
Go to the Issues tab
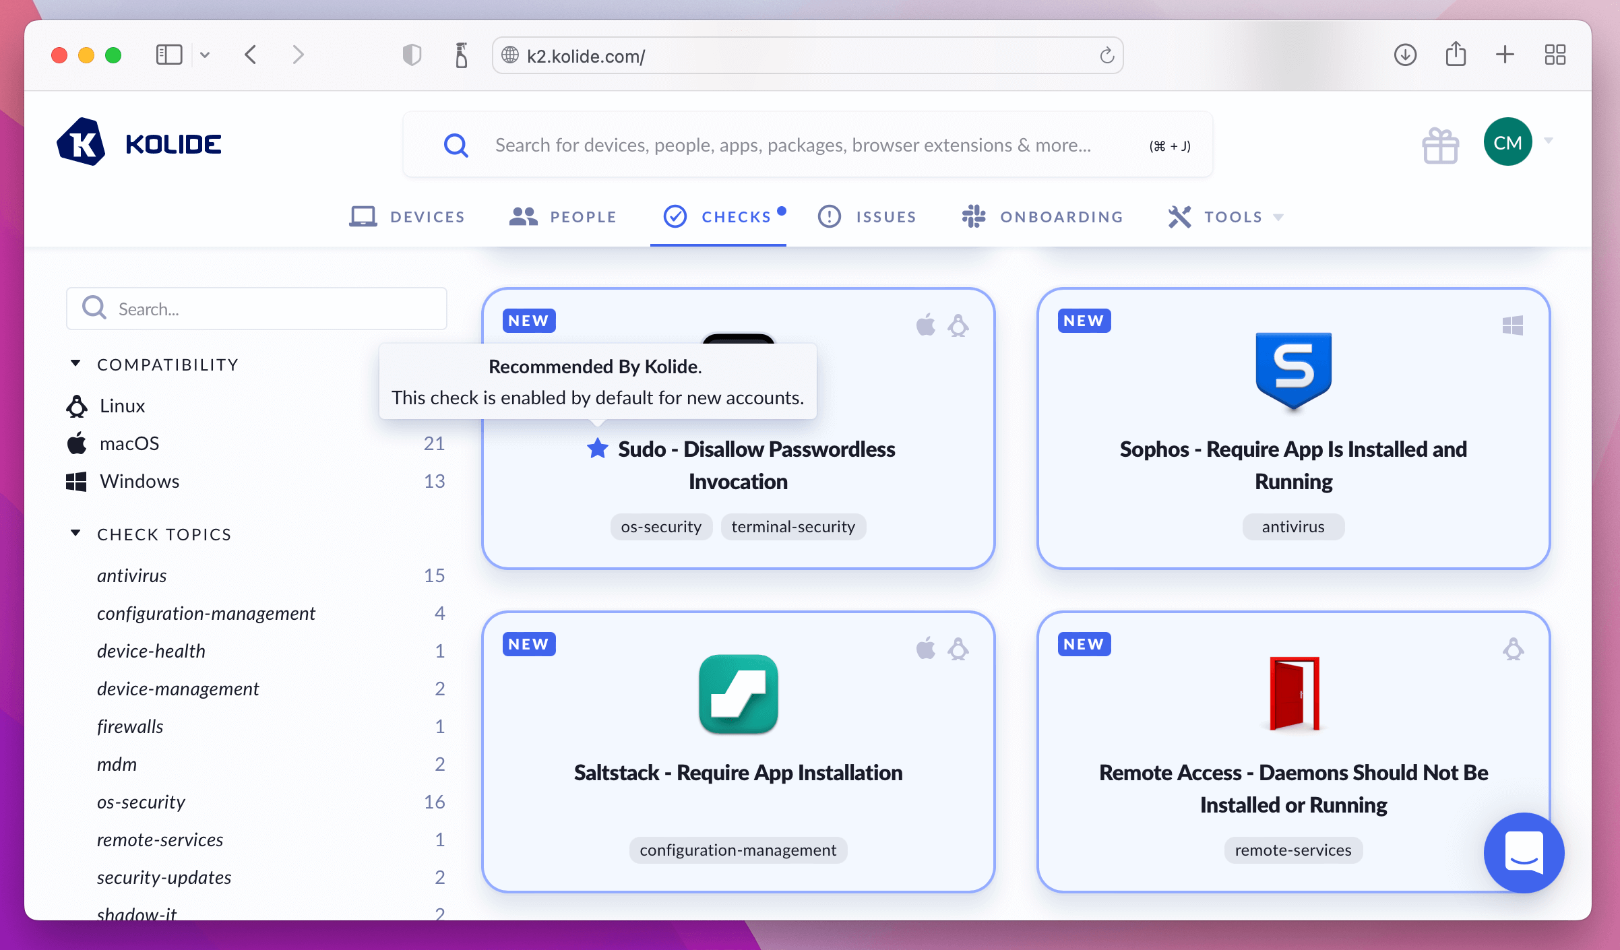(867, 217)
